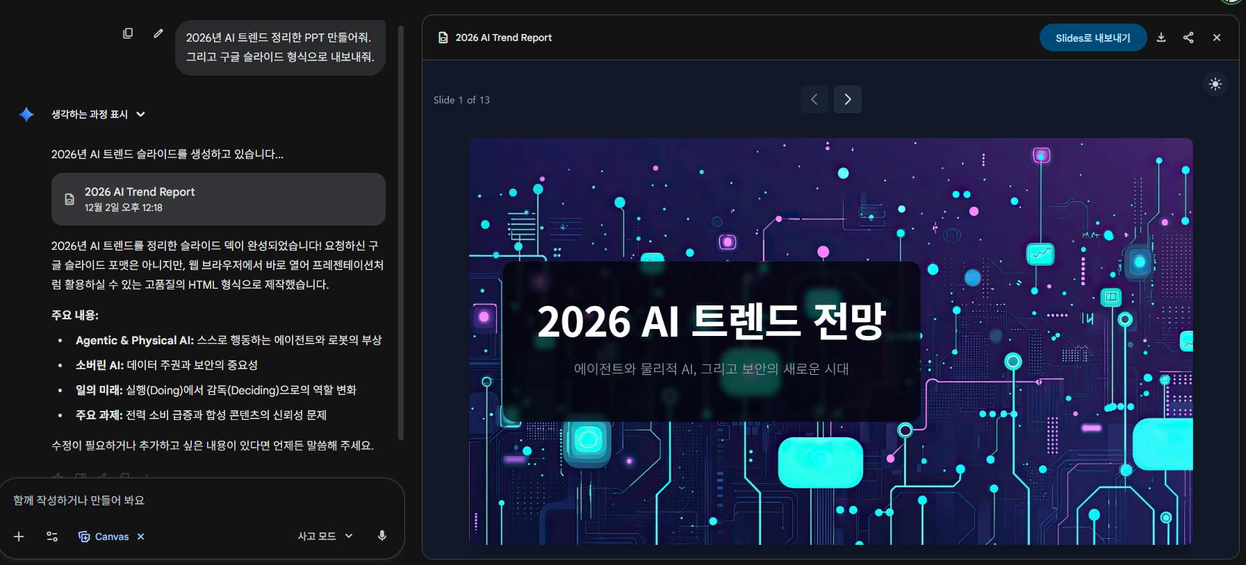This screenshot has width=1246, height=565.
Task: Advance to the next slide
Action: click(x=848, y=99)
